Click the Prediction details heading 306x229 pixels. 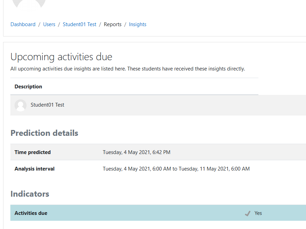[44, 133]
